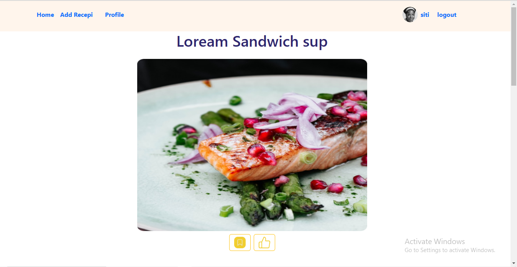Click the Activate Windows watermark text
This screenshot has height=267, width=517.
[x=435, y=241]
